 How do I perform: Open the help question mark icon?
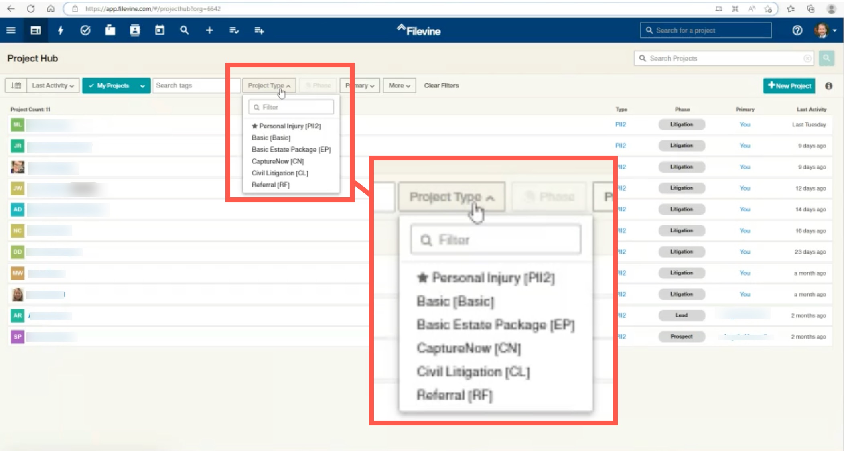click(797, 30)
